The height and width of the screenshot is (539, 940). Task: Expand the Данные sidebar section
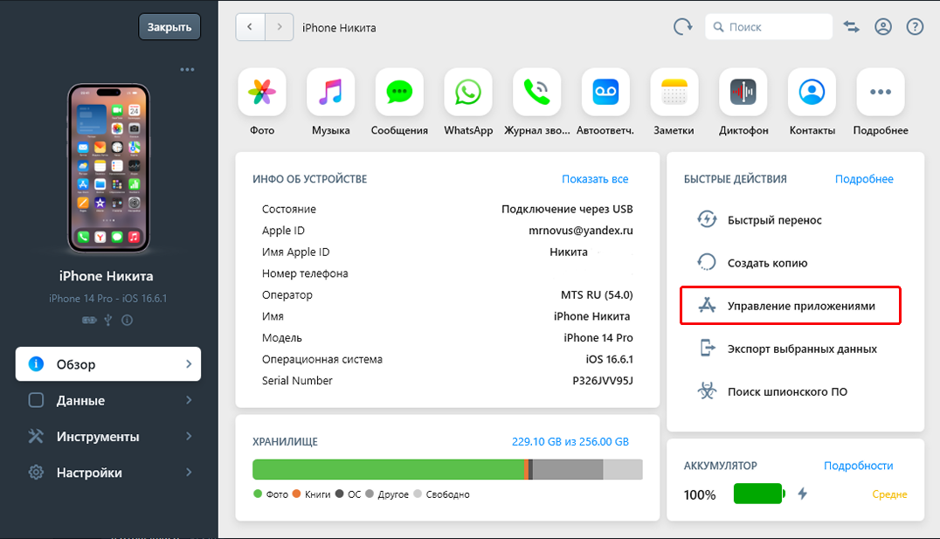tap(108, 400)
